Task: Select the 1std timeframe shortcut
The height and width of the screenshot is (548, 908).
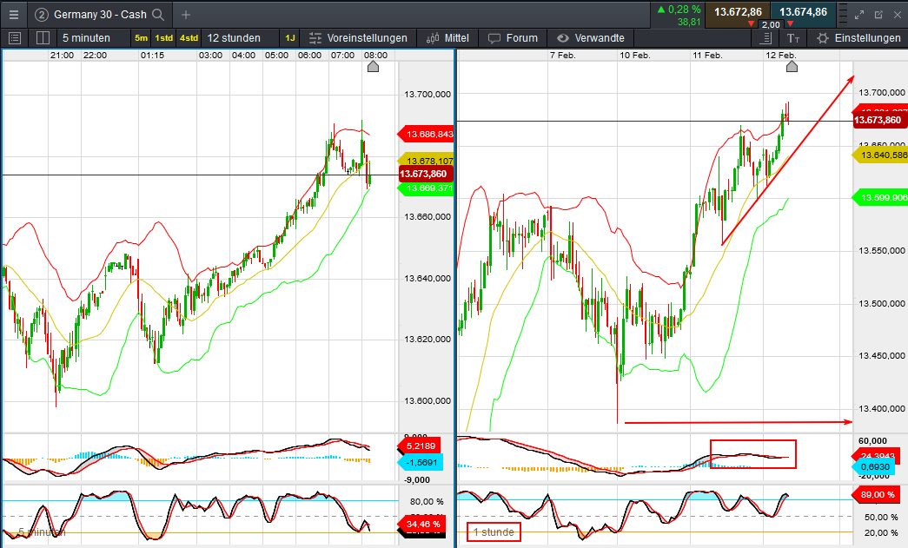Action: pos(164,38)
